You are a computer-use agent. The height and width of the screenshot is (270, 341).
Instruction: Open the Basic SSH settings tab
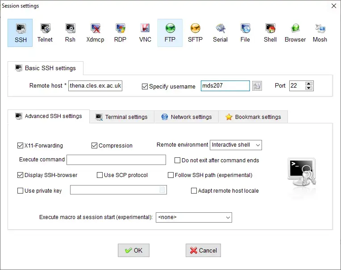(x=46, y=68)
